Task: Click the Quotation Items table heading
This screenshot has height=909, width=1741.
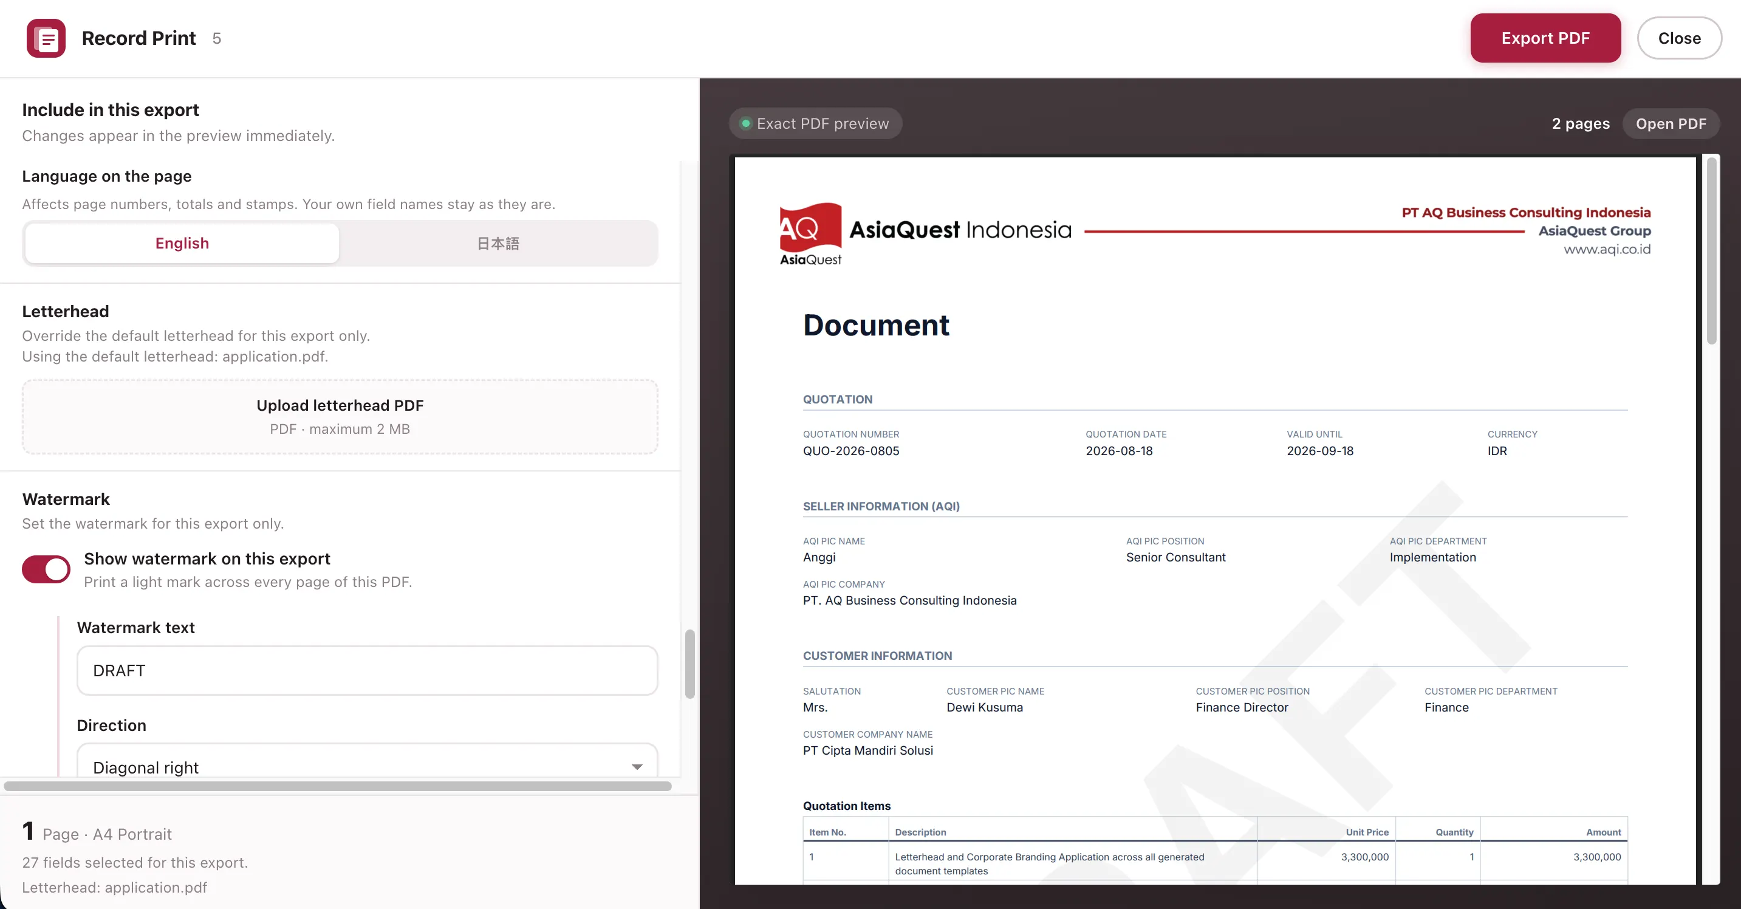Action: (x=846, y=806)
